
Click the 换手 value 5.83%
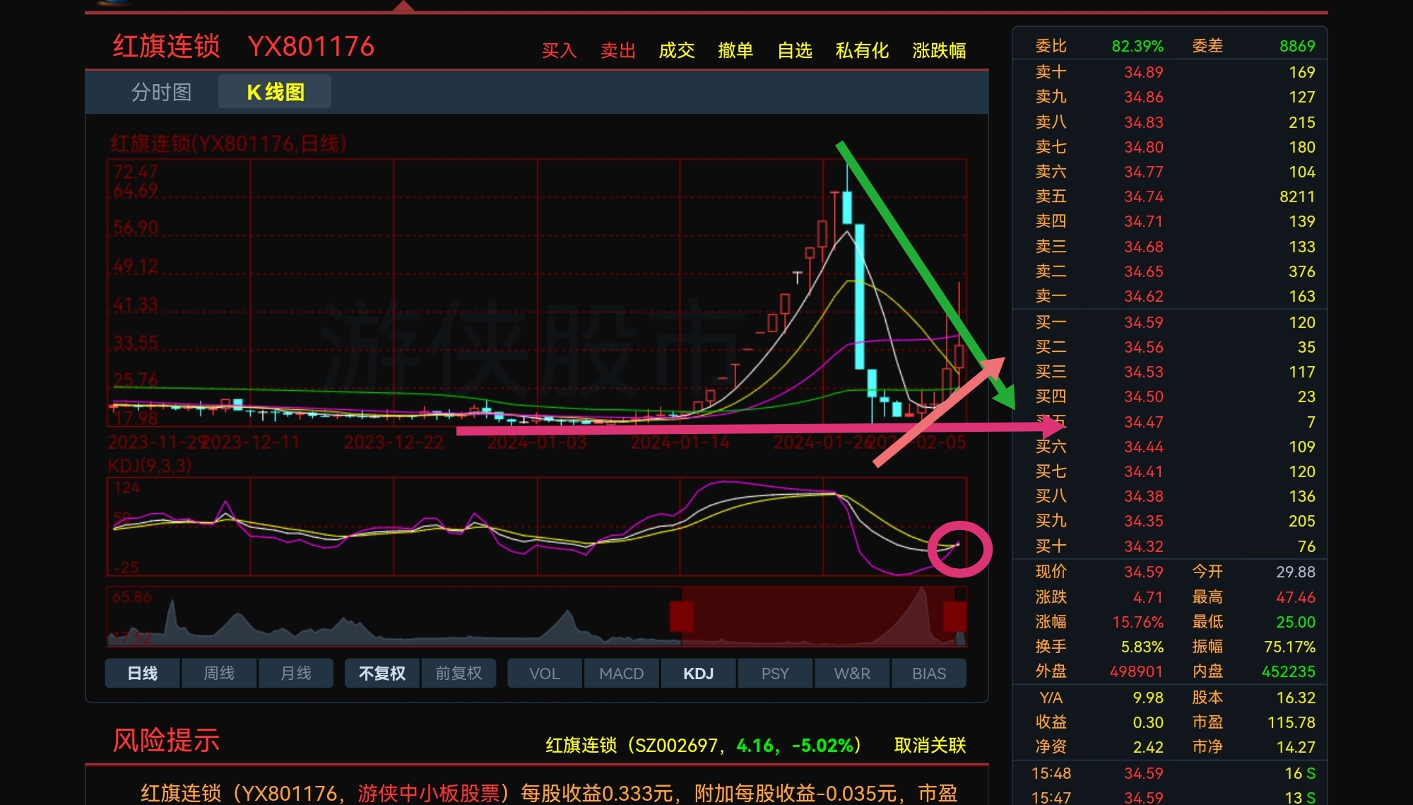tap(1142, 647)
